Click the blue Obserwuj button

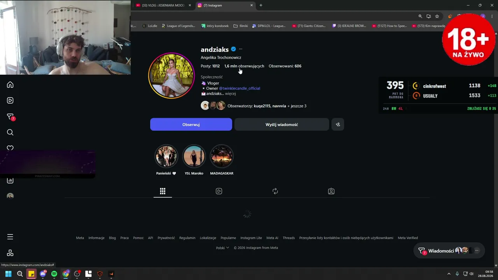pos(191,124)
